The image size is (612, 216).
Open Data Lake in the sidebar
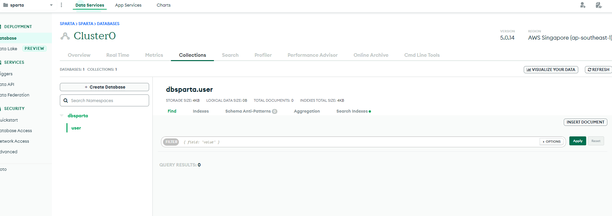click(9, 49)
